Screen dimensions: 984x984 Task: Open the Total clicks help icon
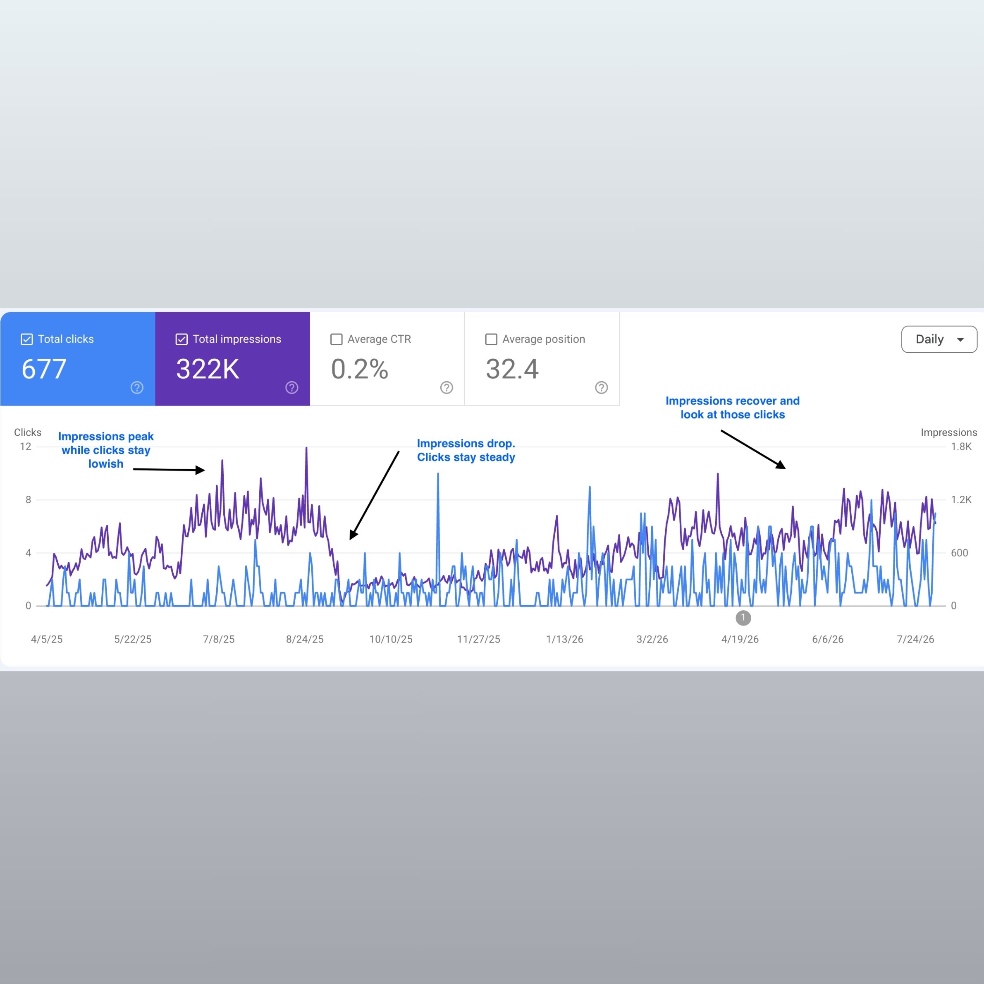[136, 387]
